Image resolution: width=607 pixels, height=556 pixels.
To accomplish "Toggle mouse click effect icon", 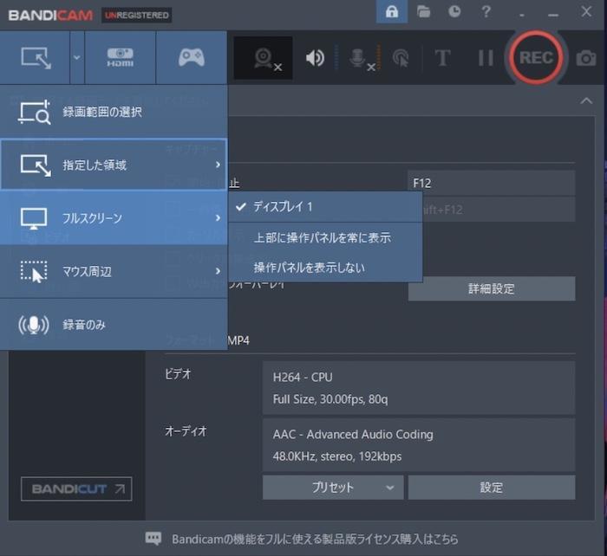I will (401, 58).
